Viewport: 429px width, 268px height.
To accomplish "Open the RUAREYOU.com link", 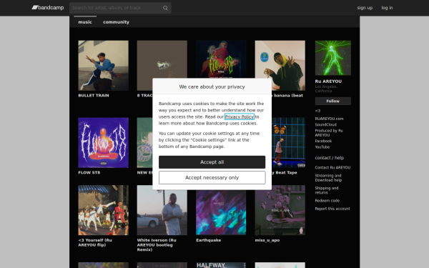I will pos(329,119).
